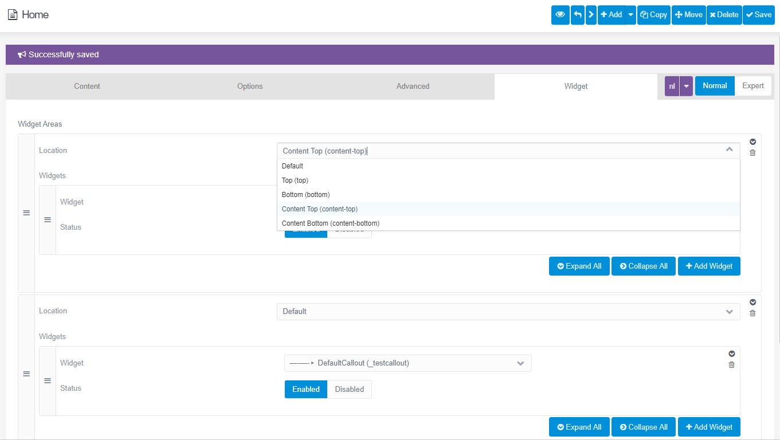The height and width of the screenshot is (440, 780).
Task: Open the second Location dropdown showing Default
Action: click(508, 312)
